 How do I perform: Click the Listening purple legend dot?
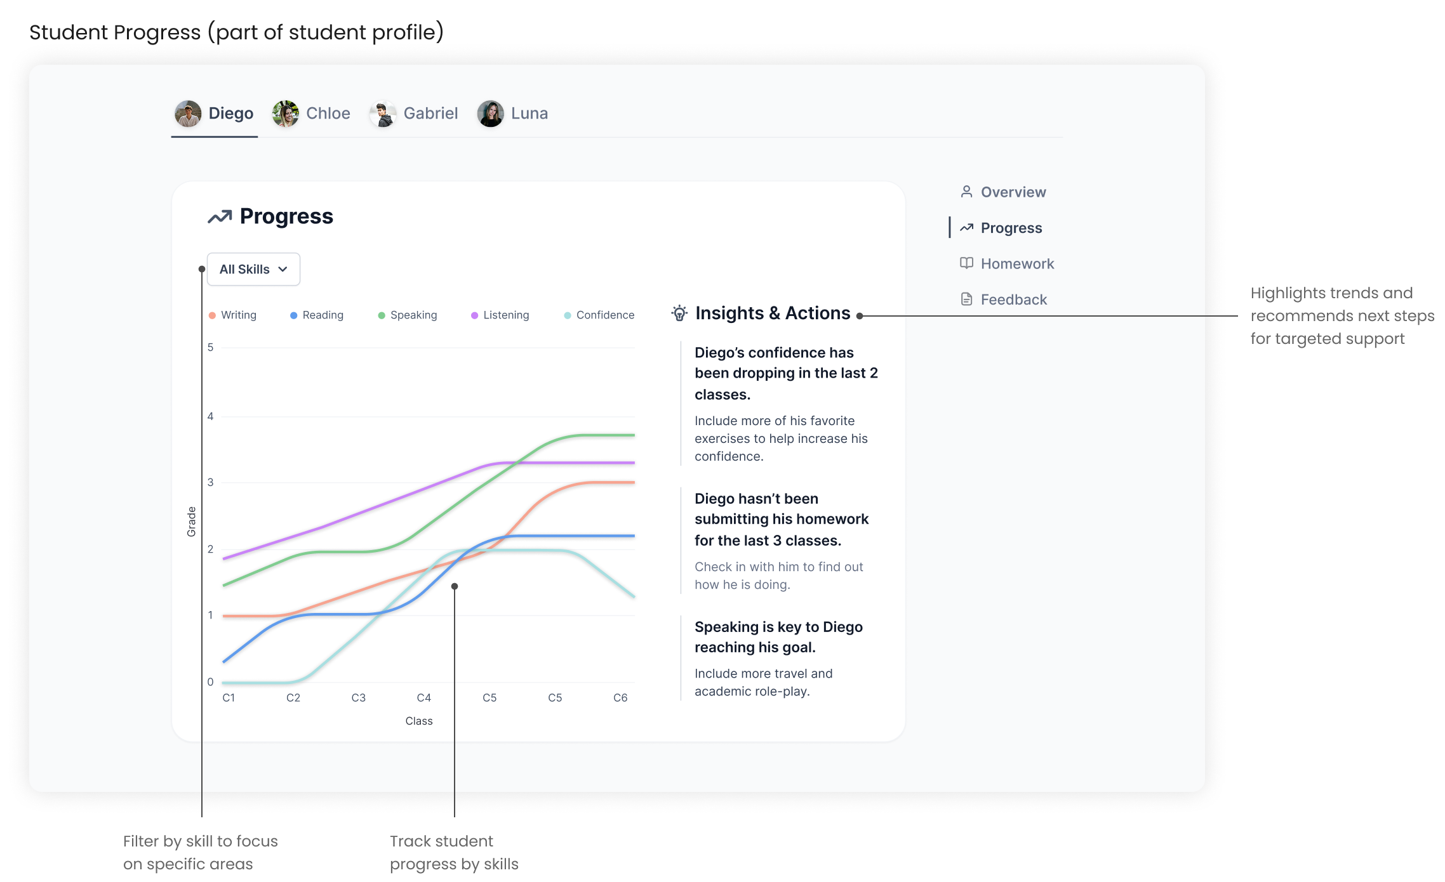[474, 315]
